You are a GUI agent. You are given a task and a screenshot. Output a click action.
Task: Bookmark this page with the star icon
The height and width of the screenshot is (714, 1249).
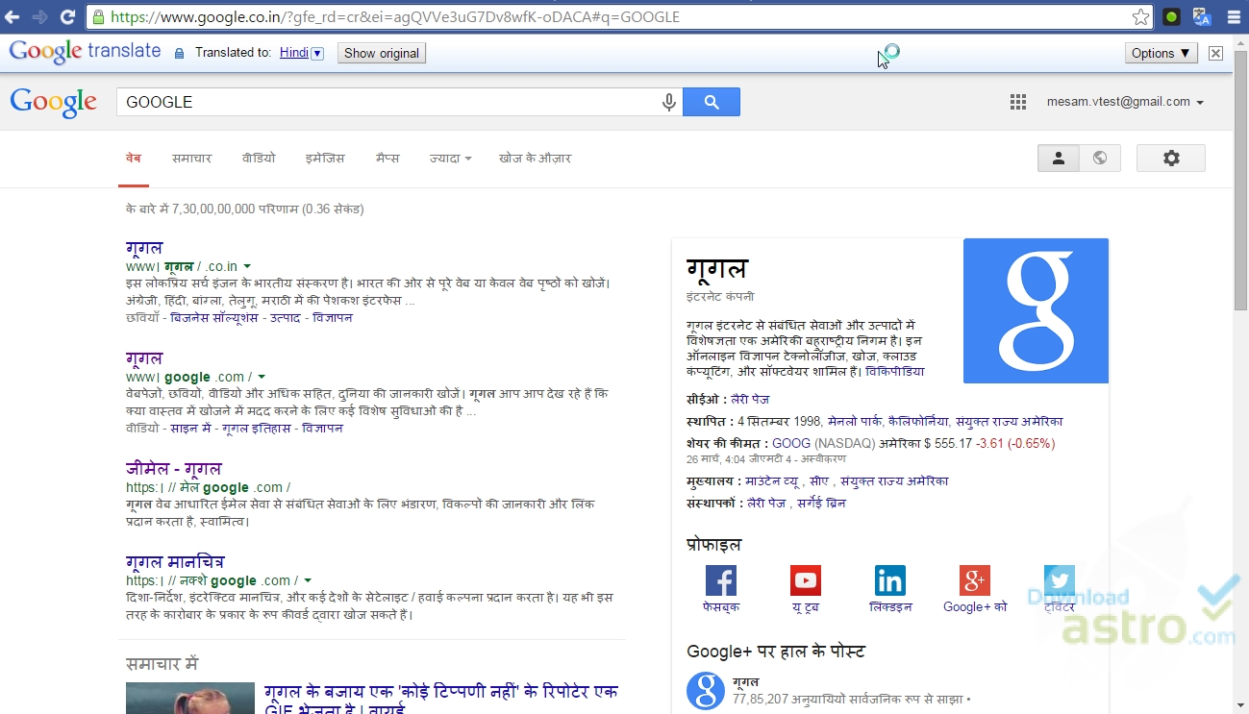point(1140,17)
